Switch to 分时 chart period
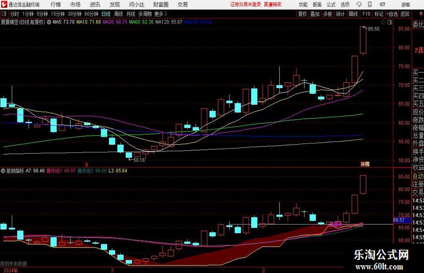 [x=14, y=14]
